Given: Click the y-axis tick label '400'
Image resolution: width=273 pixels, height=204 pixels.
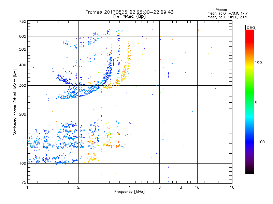Looking at the screenshot, I should 23,65.
